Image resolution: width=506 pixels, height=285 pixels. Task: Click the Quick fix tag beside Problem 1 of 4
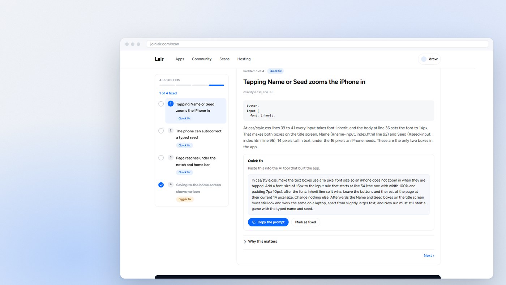pos(276,71)
